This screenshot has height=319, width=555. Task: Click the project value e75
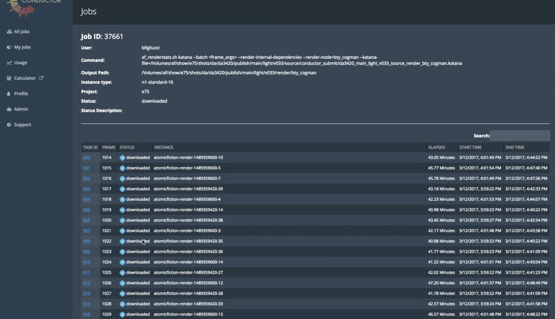point(145,92)
